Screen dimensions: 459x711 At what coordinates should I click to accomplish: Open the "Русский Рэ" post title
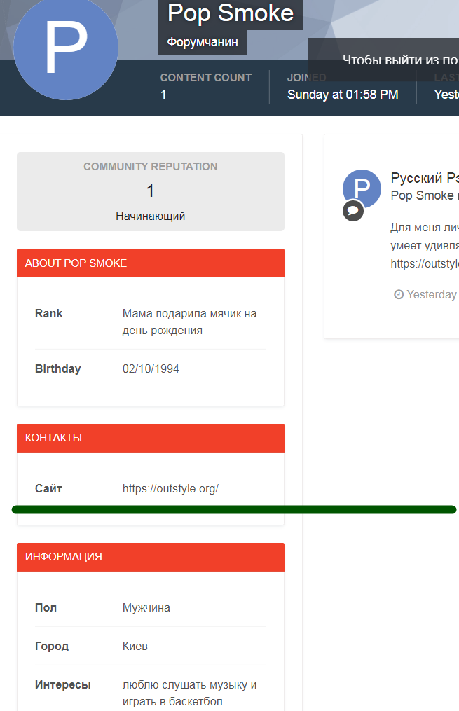[424, 178]
